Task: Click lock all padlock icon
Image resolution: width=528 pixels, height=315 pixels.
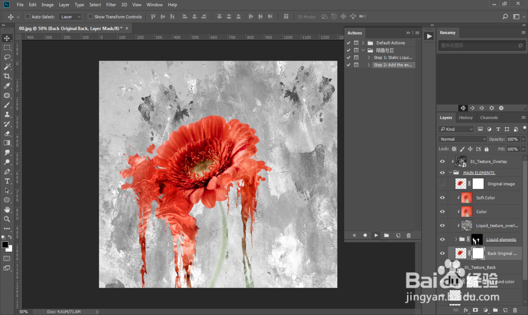Action: tap(486, 149)
